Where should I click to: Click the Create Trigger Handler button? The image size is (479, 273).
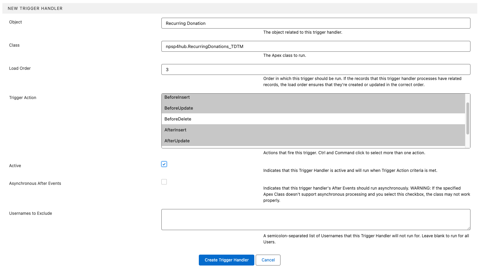click(x=226, y=260)
